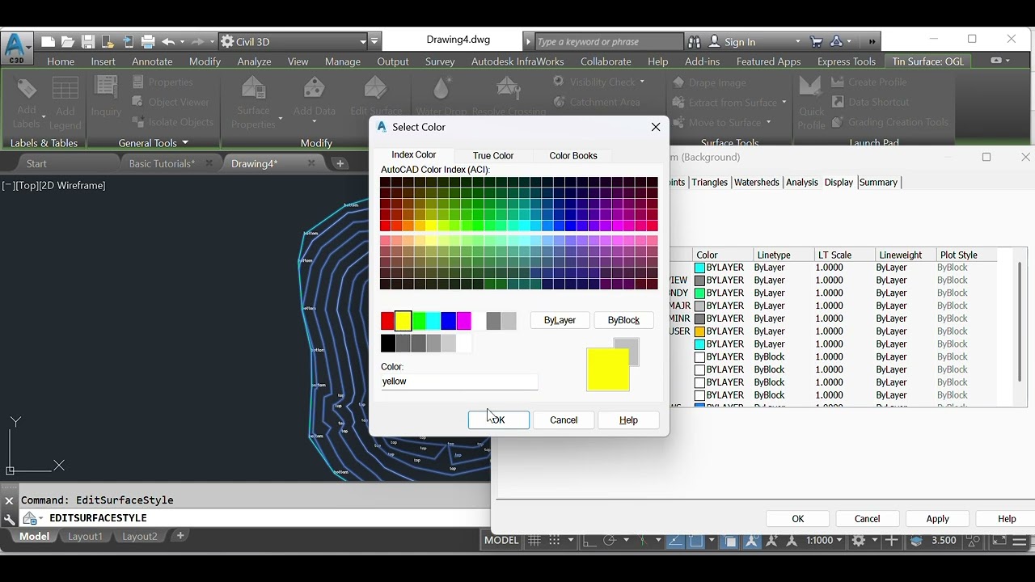Open the Visibility Check dropdown
The height and width of the screenshot is (582, 1035).
click(642, 82)
